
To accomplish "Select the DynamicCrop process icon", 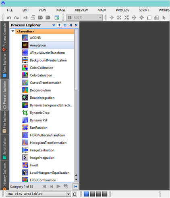I will coord(25,113).
